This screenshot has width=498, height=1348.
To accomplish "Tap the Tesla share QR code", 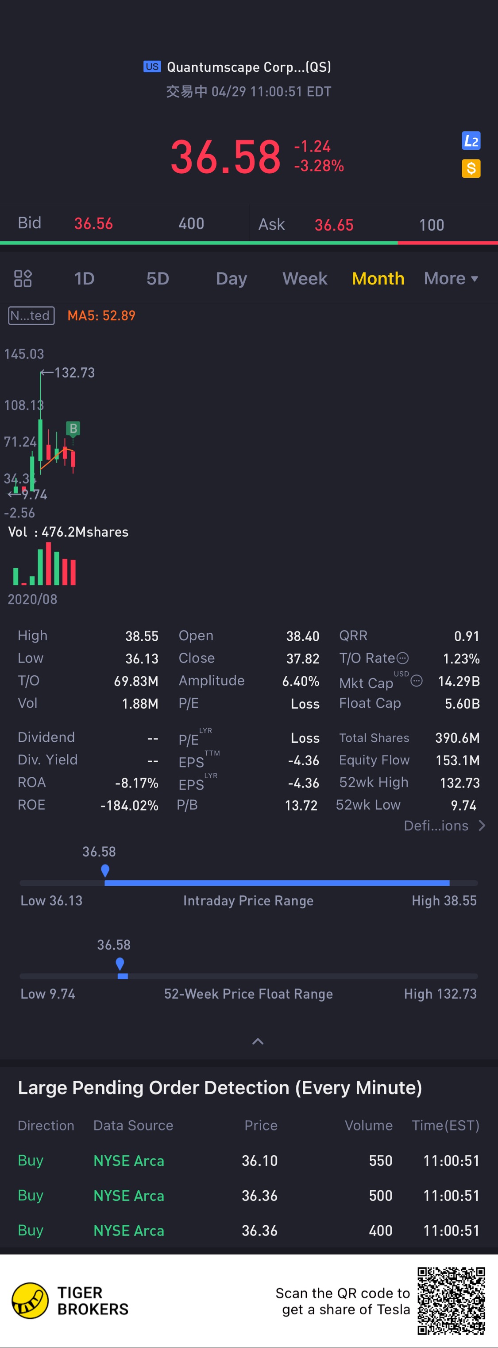I will (451, 1301).
